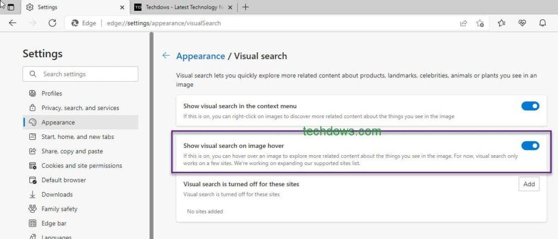
Task: Open a new tab with plus button
Action: click(246, 7)
